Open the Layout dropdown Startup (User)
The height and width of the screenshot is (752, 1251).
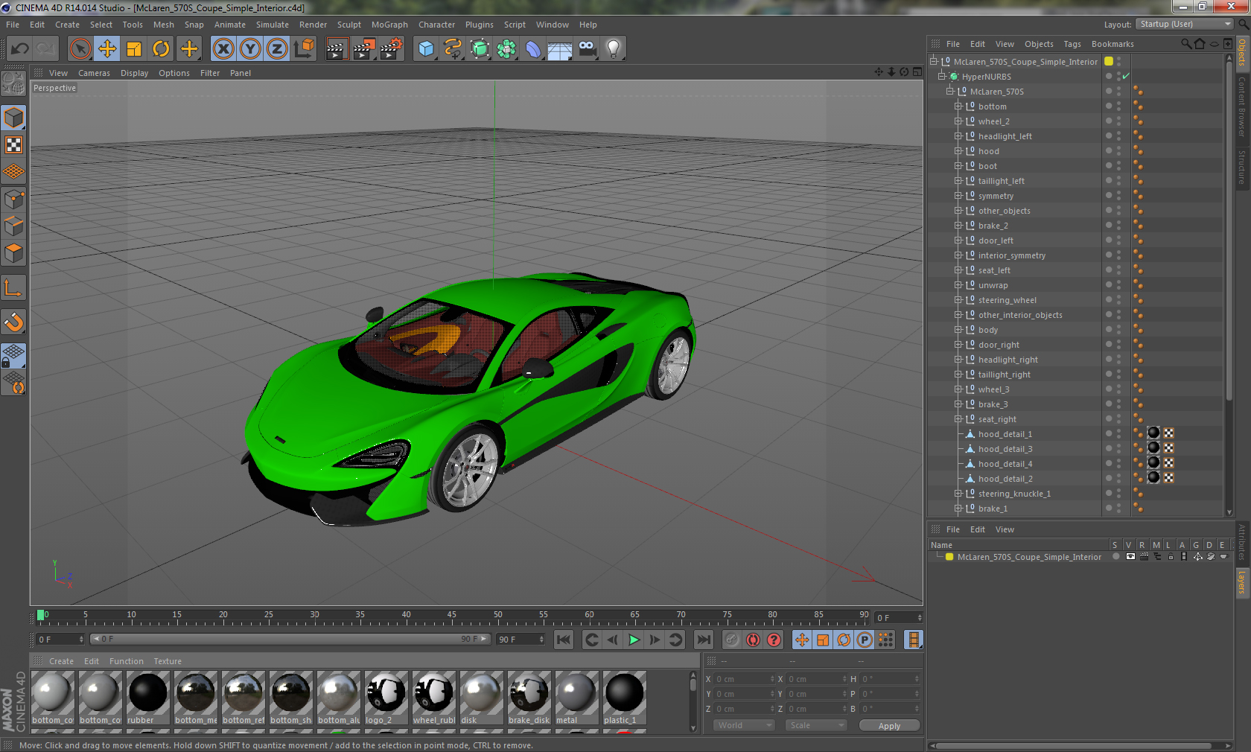coord(1185,24)
